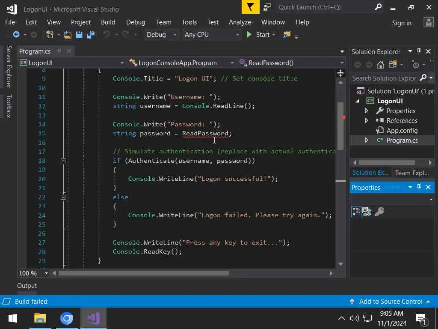Click the Alphabetical sort icon in Properties
The height and width of the screenshot is (329, 438).
pos(367,212)
